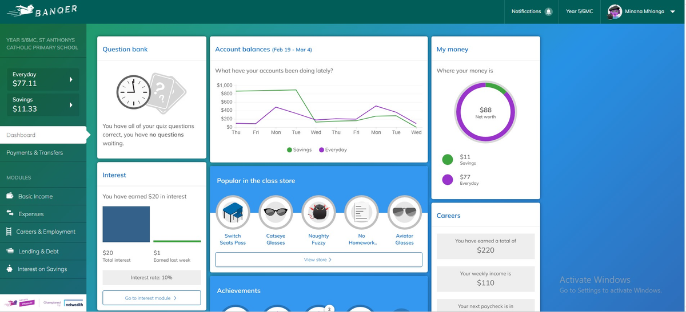
Task: Open Payments & Transfers menu item
Action: point(35,152)
